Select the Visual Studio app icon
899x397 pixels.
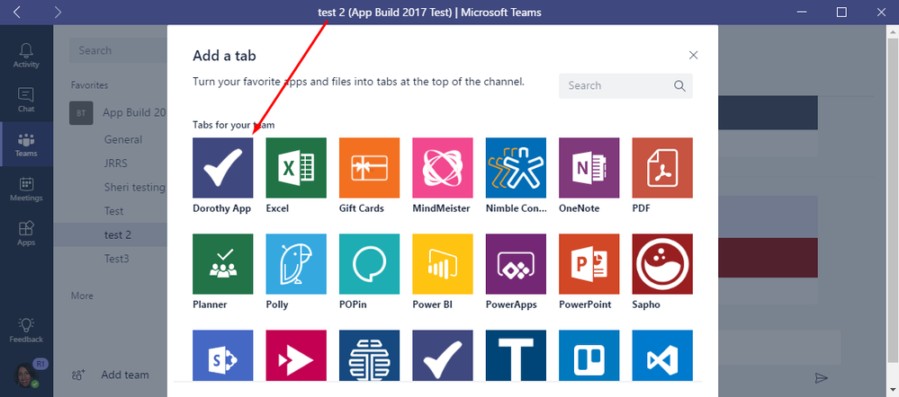point(662,356)
